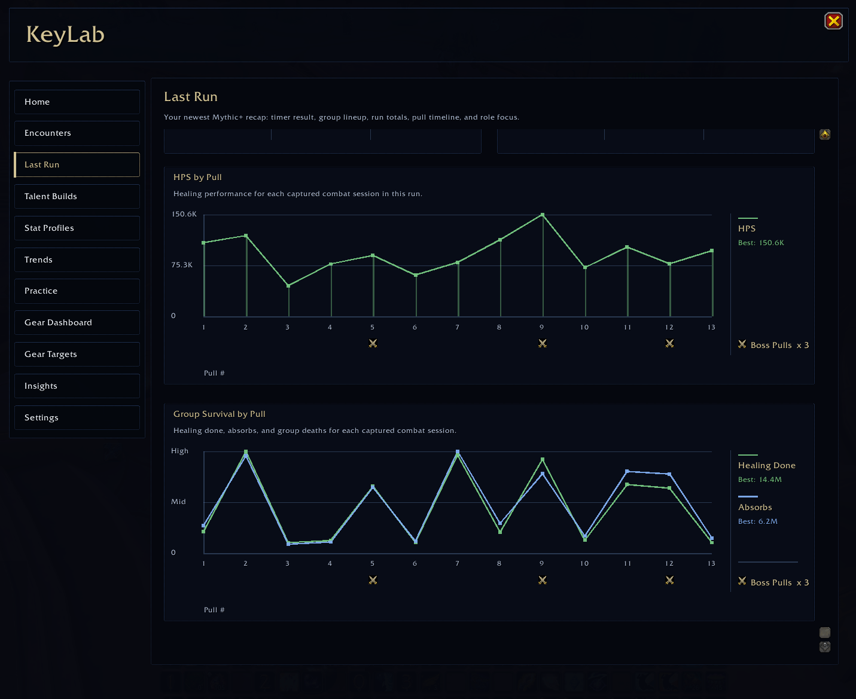Screen dimensions: 856x699
Task: Click the 'Group Survival by Pull' title
Action: coord(220,414)
